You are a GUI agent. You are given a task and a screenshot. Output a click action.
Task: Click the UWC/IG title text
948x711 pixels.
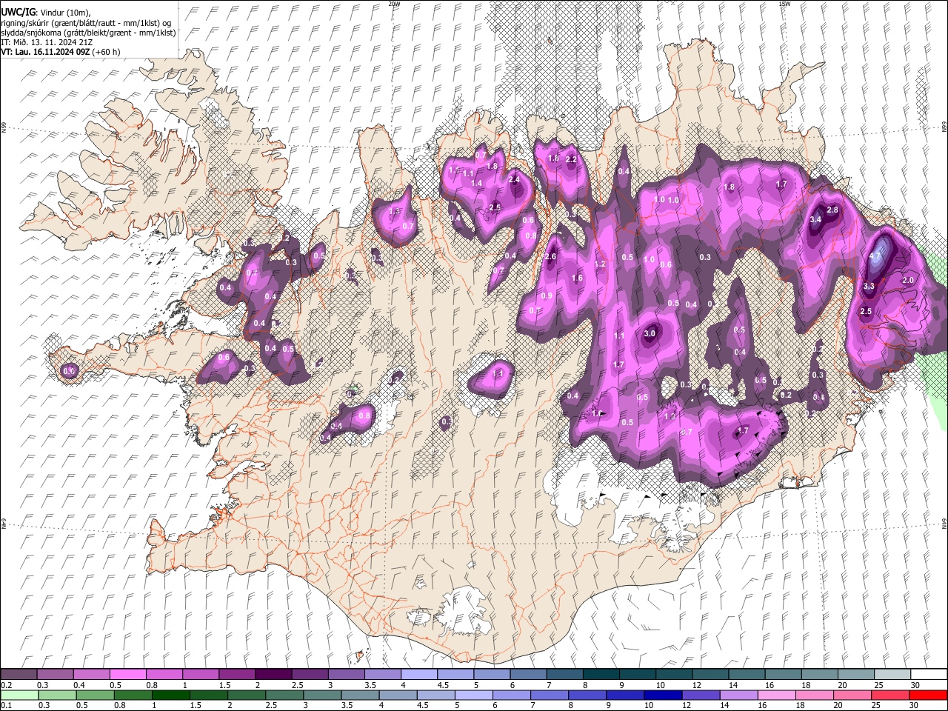click(18, 13)
